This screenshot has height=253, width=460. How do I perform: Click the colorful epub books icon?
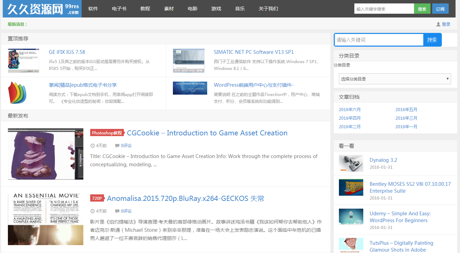[x=17, y=93]
